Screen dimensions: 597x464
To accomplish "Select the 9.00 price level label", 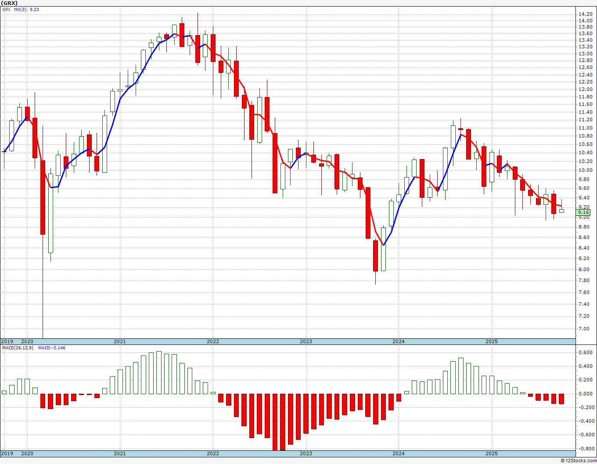I will tap(584, 217).
